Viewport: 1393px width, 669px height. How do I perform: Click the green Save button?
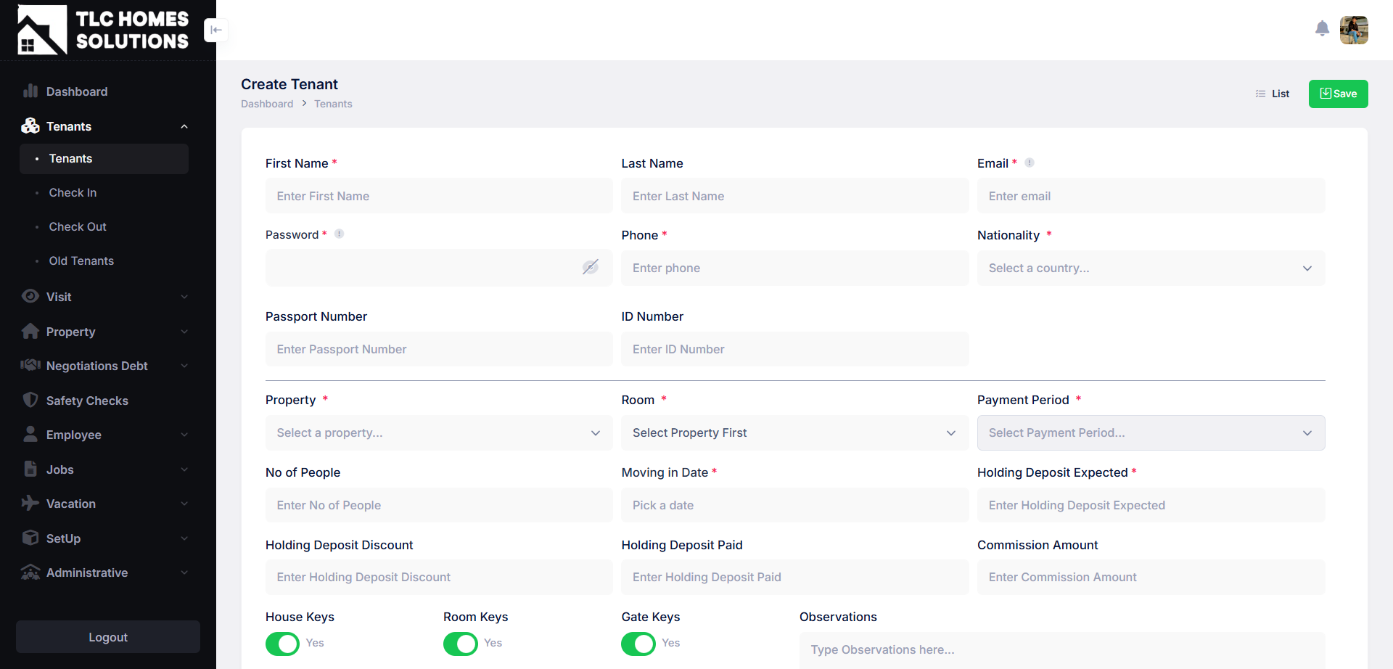pos(1338,94)
